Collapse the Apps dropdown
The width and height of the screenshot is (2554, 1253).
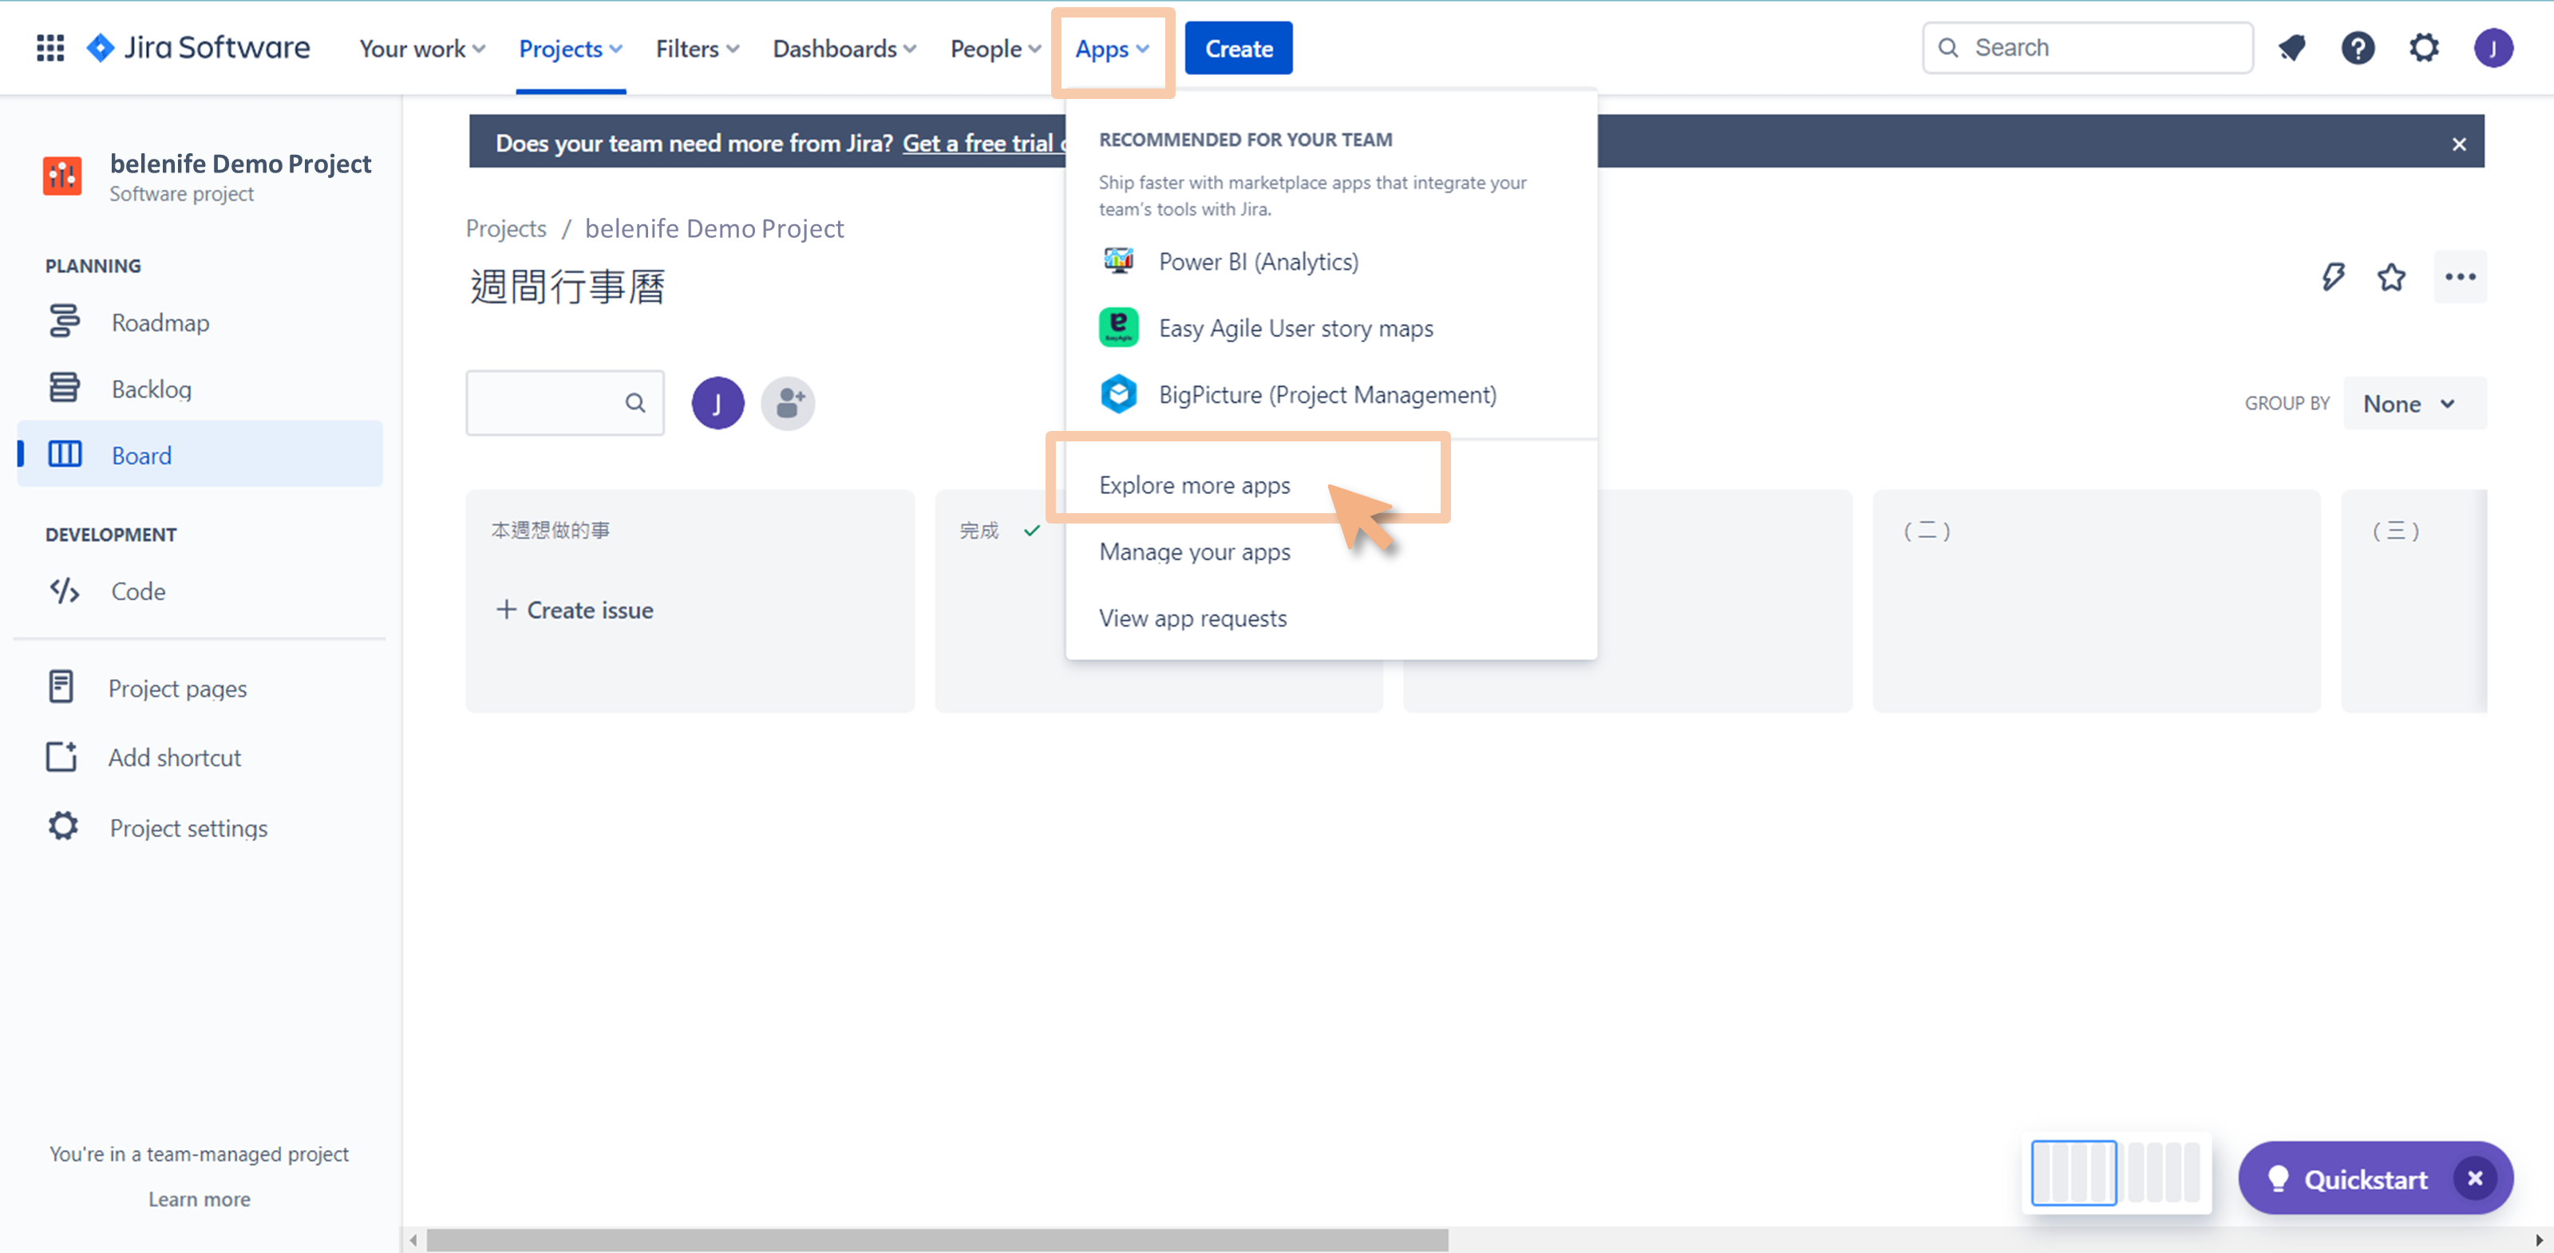[x=1112, y=49]
